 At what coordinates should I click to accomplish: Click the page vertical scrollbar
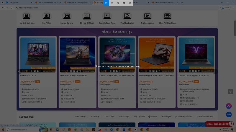coord(235,28)
